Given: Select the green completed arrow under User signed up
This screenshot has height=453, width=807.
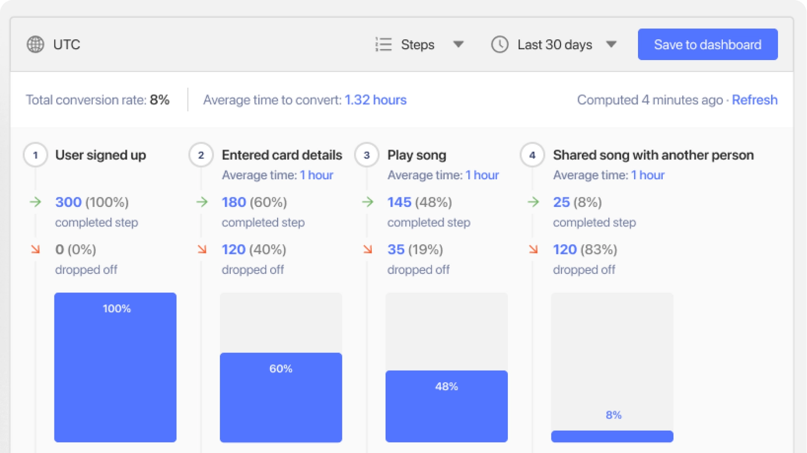Looking at the screenshot, I should coord(36,202).
